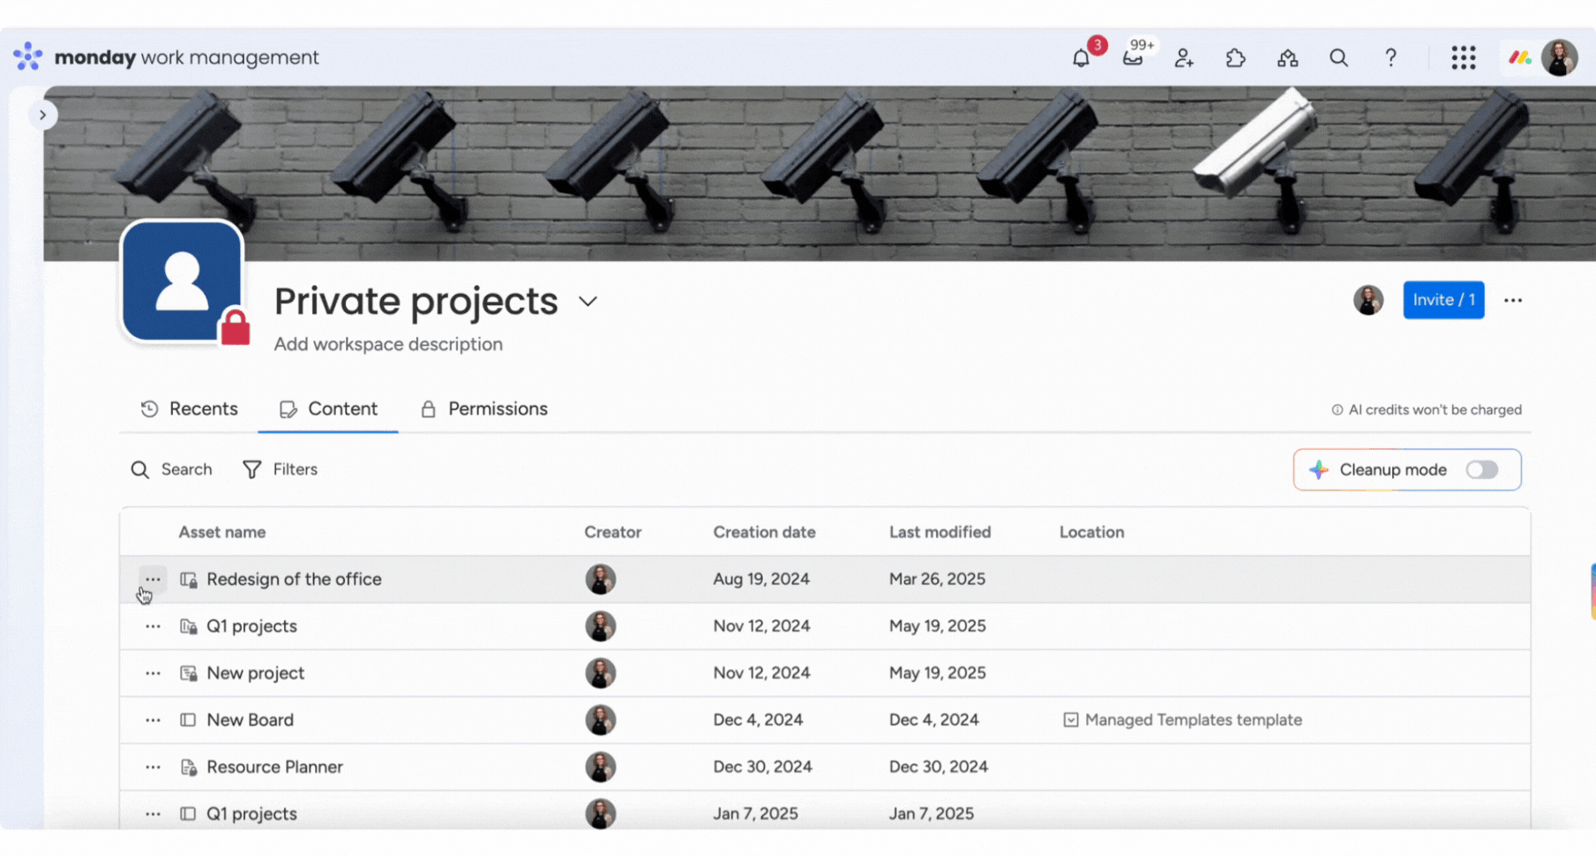Enable the Cleanup mode toggle

point(1482,469)
